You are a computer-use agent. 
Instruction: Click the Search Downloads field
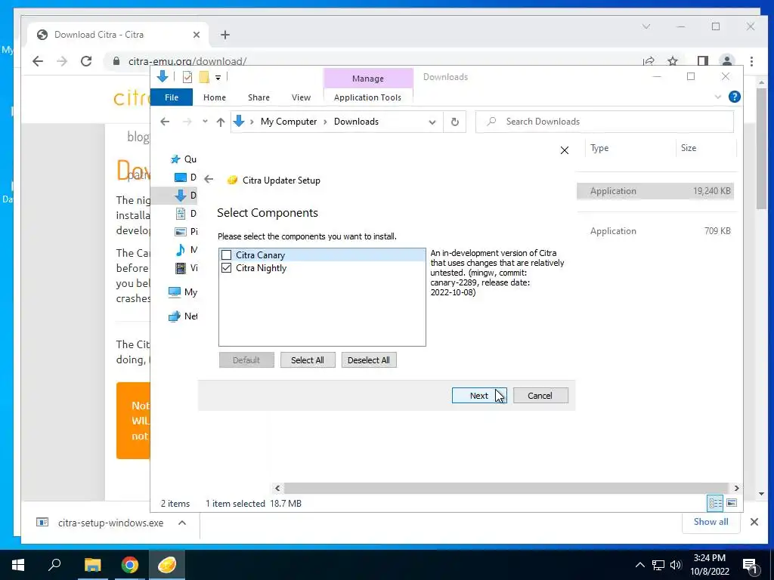tap(604, 122)
